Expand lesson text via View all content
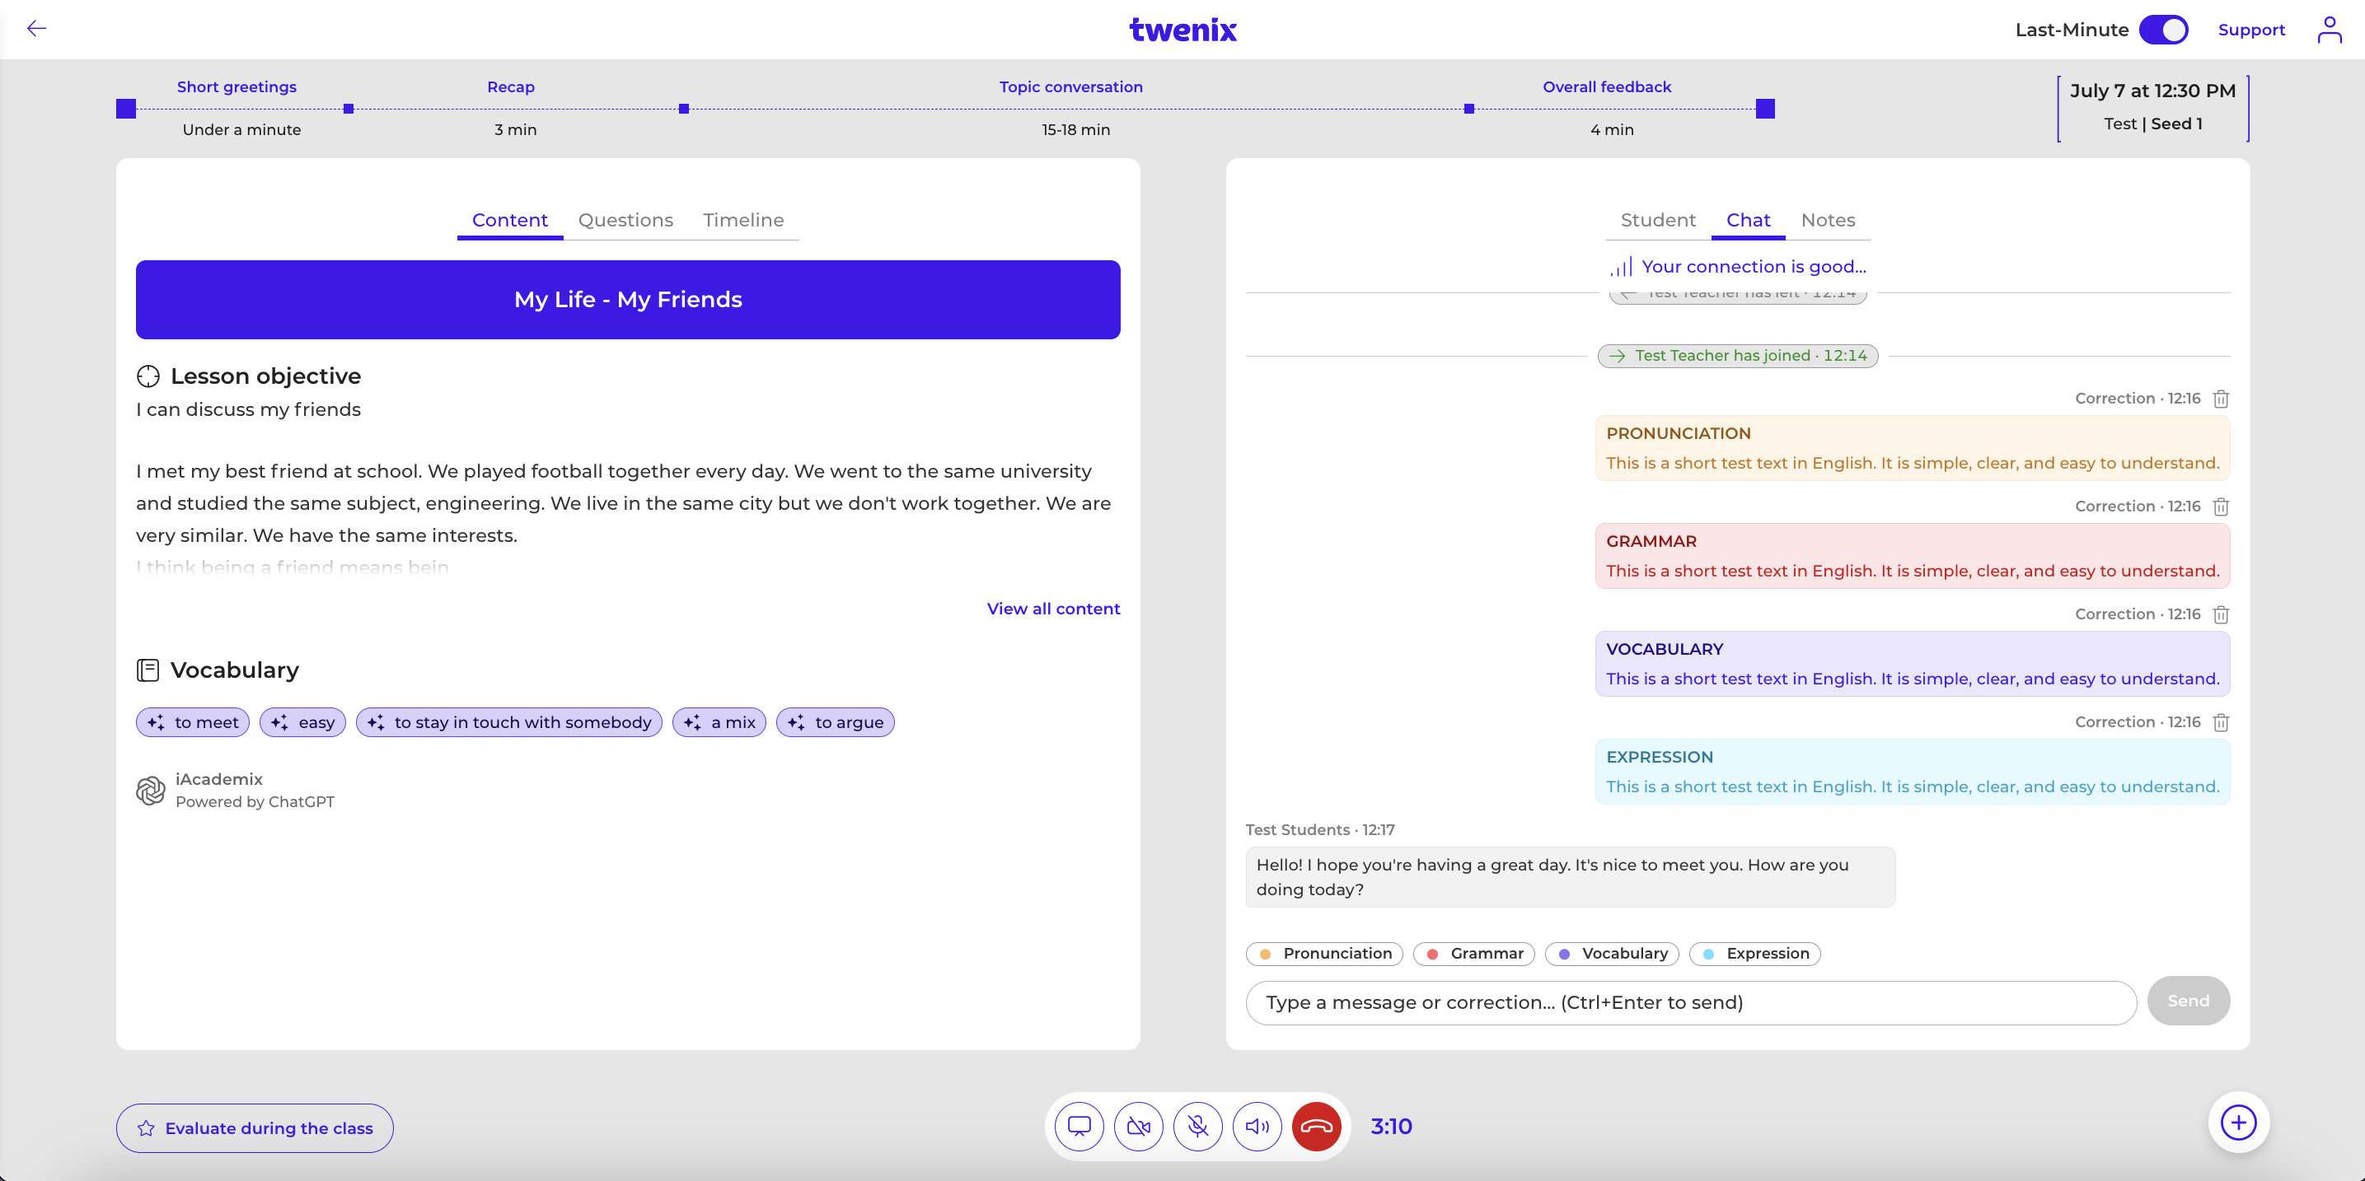 [1053, 609]
